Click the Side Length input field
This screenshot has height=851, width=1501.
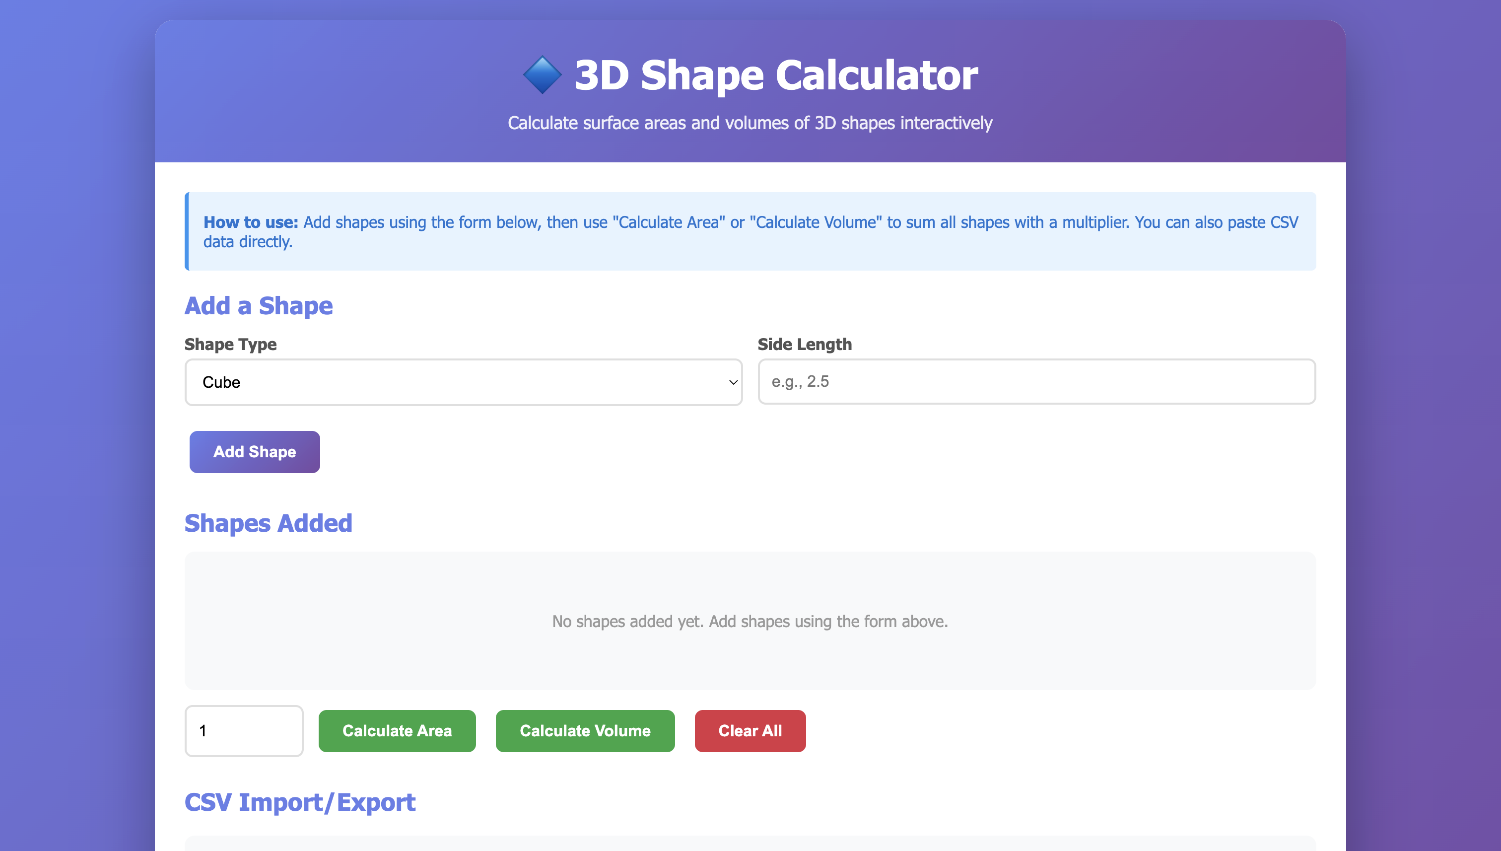click(x=1036, y=381)
